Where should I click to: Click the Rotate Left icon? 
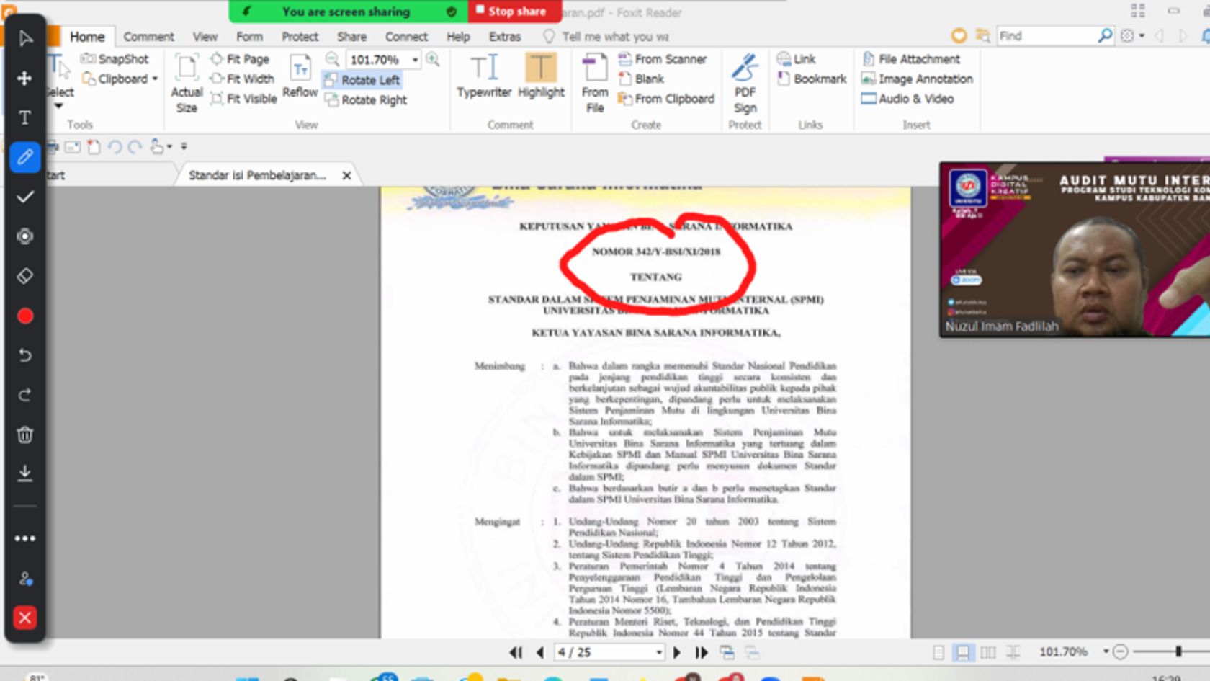pos(331,80)
